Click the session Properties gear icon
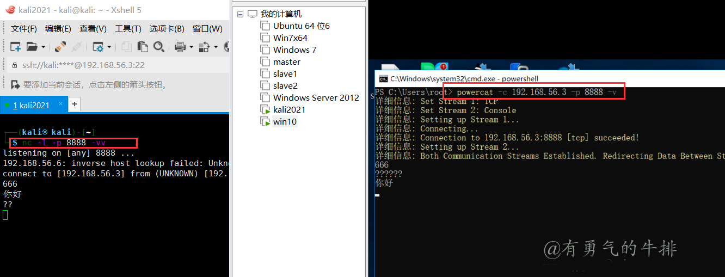This screenshot has width=725, height=277. click(x=98, y=47)
